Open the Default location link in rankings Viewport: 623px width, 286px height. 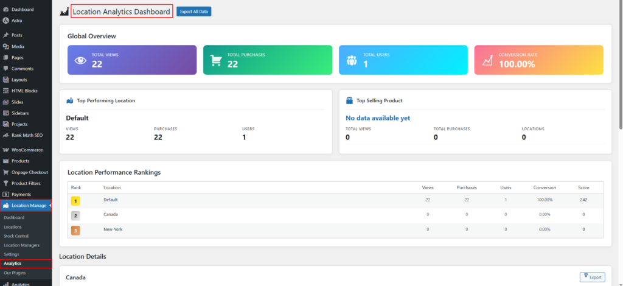(110, 200)
